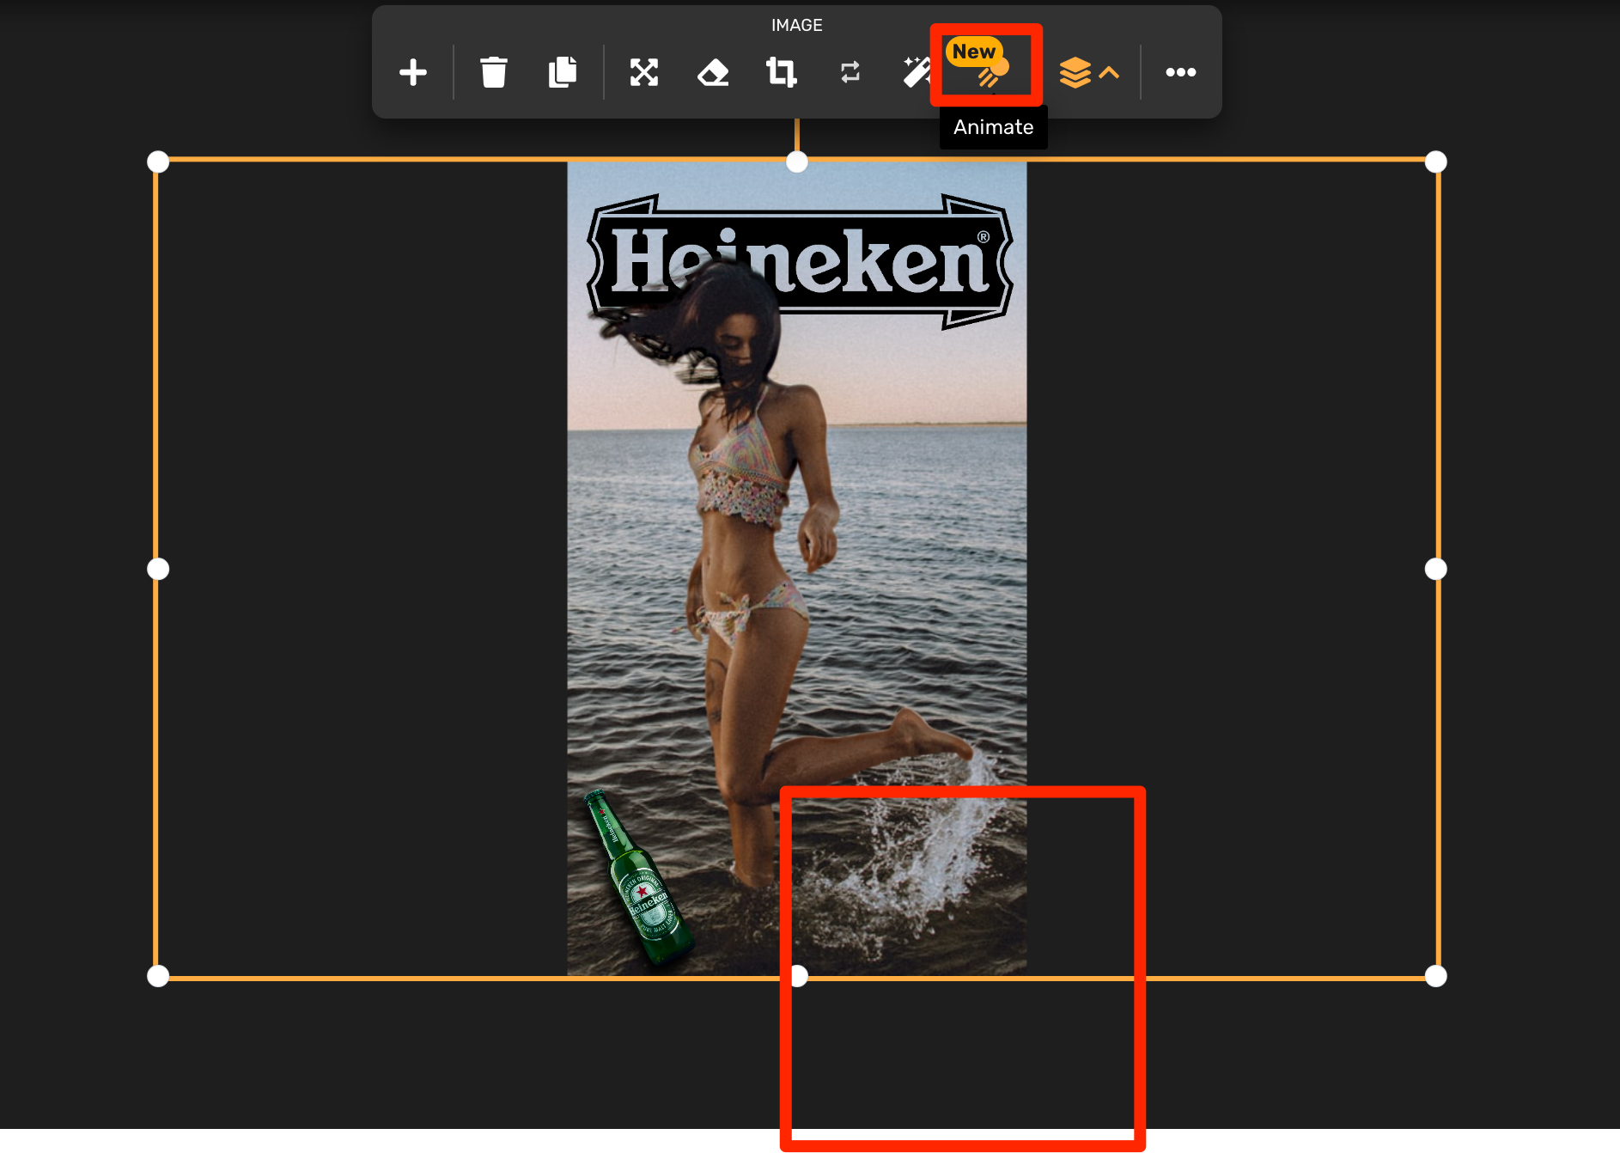Click the bottom-right selection corner handle
The width and height of the screenshot is (1620, 1153).
[1436, 976]
